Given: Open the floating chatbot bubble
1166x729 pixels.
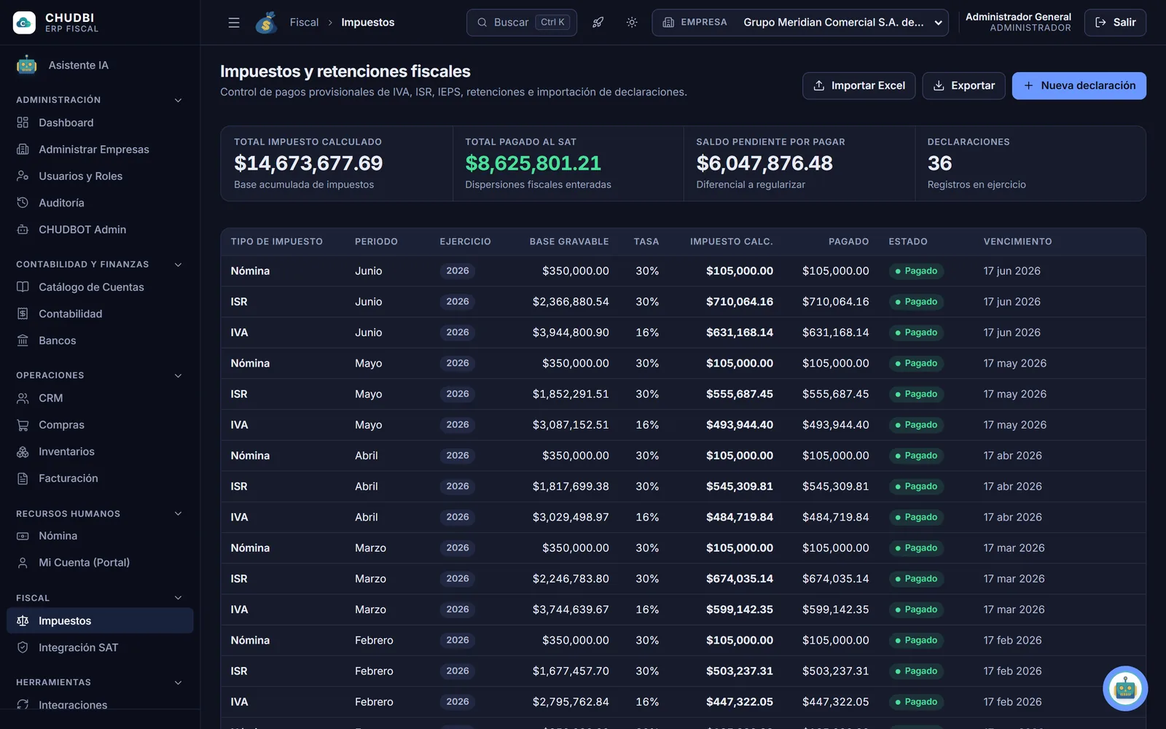Looking at the screenshot, I should tap(1125, 688).
